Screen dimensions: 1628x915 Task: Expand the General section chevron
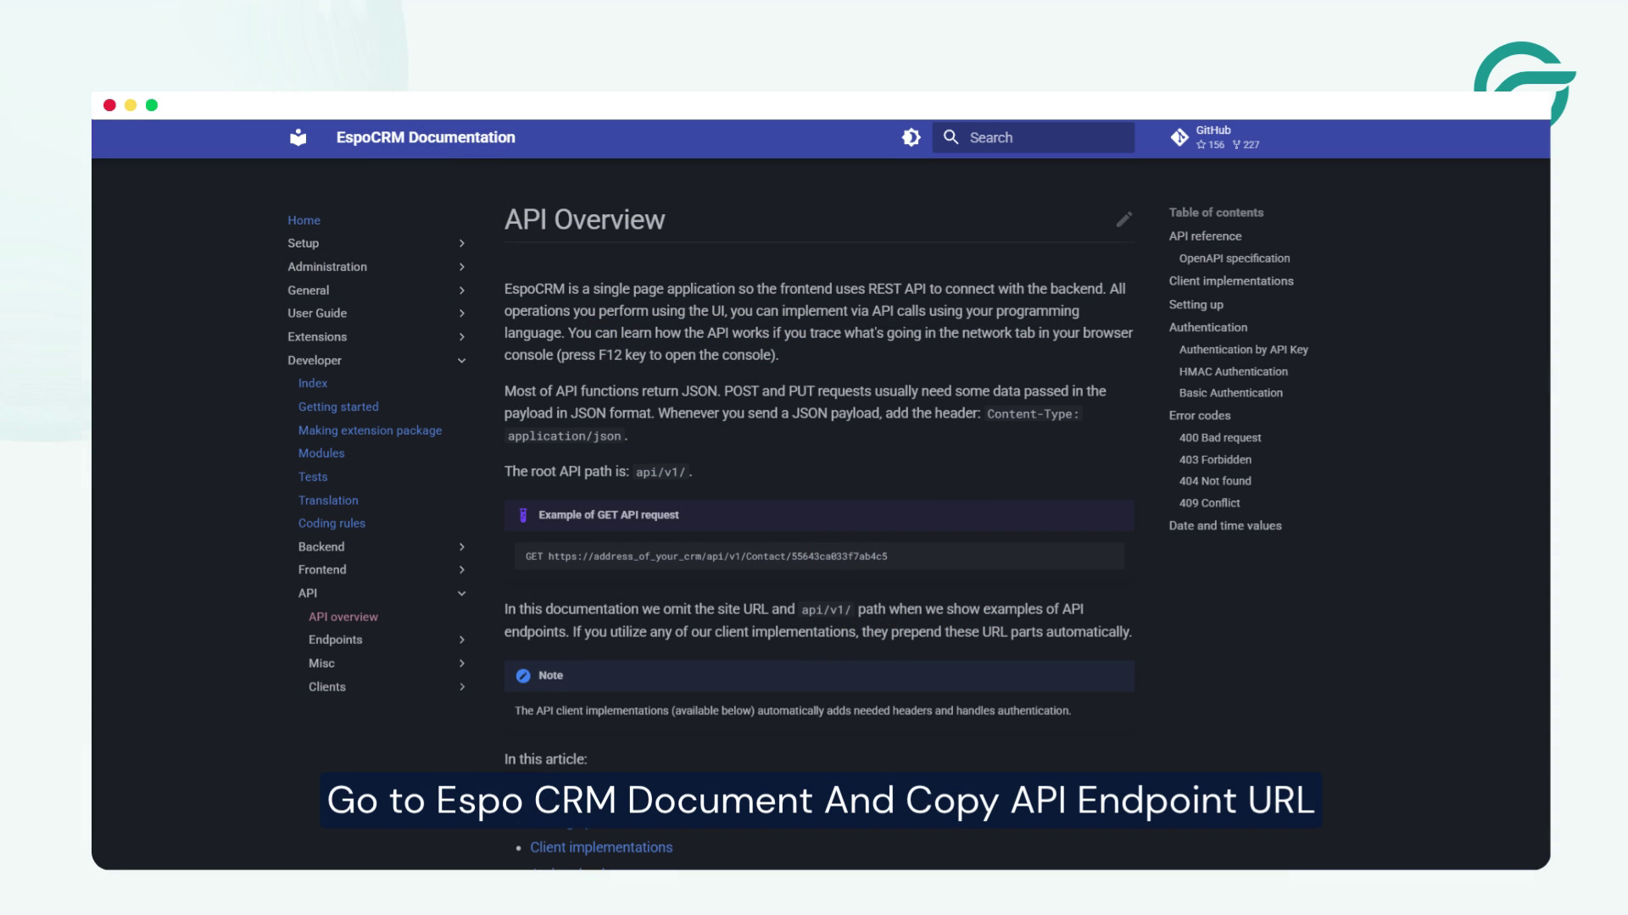pos(462,291)
